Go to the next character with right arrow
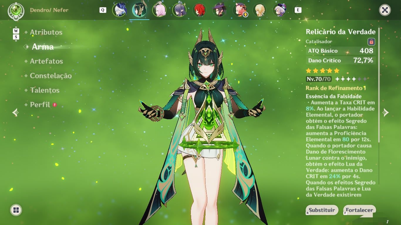 [x=386, y=112]
